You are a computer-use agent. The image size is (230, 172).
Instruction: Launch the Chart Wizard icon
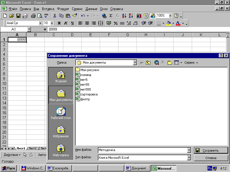coord(139,16)
